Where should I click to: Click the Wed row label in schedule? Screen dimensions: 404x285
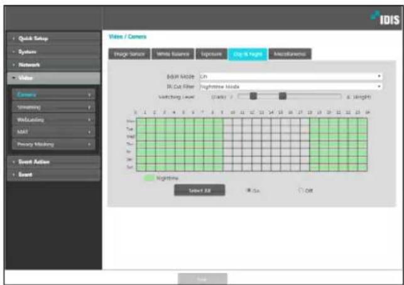(131, 136)
